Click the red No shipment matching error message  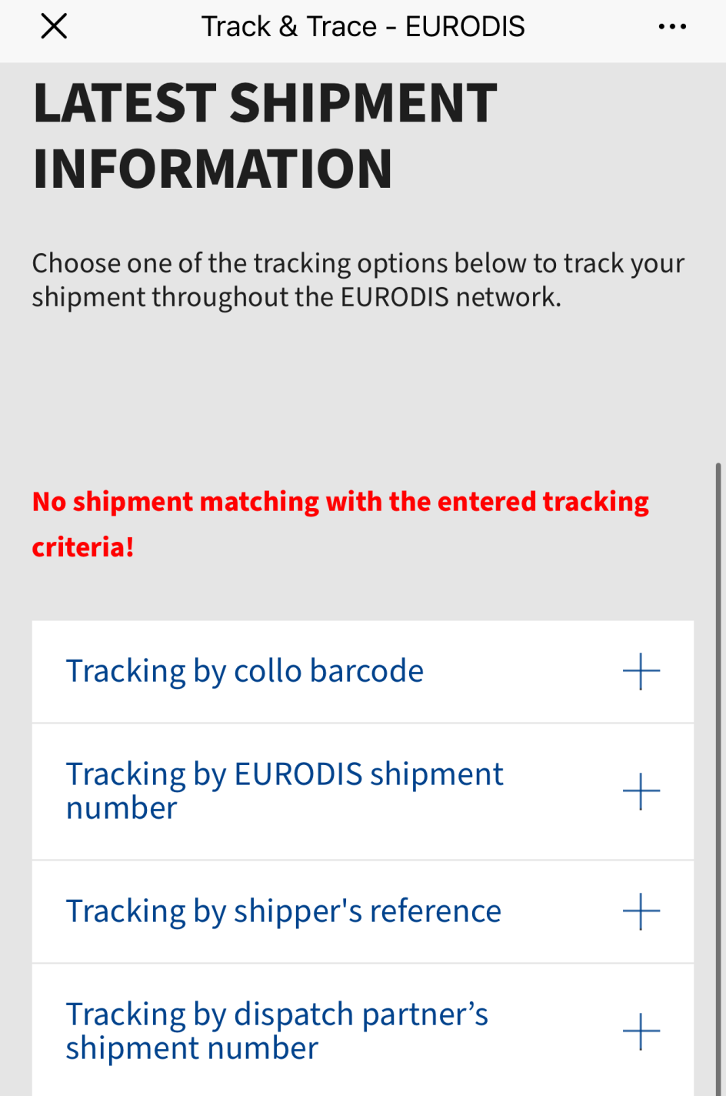(341, 524)
